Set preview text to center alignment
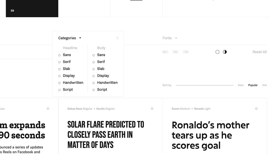This screenshot has width=270, height=154. (175, 52)
